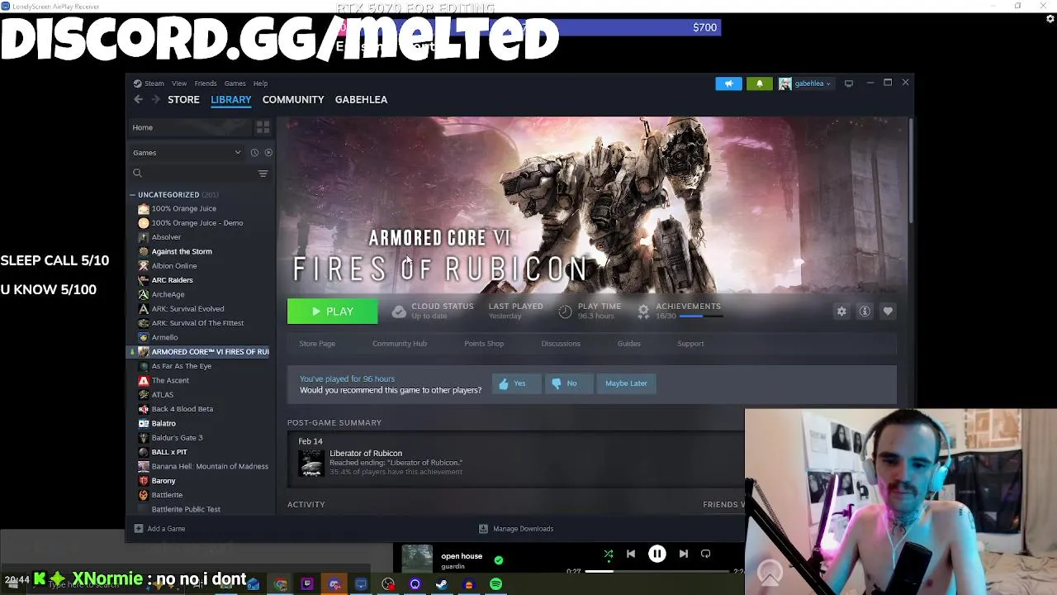Choose Maybe Later for recommendation
Screen dimensions: 1057x595
click(626, 383)
